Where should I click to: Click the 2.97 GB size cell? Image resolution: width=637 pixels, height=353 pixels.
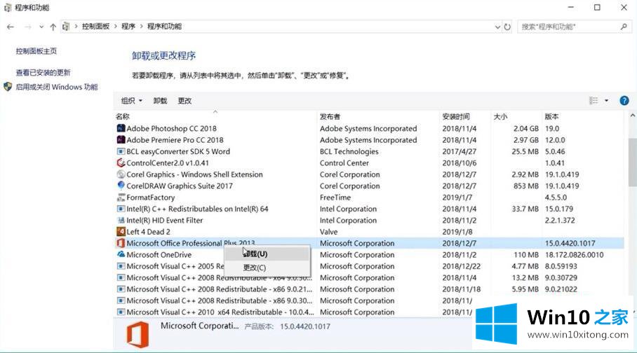pos(526,140)
